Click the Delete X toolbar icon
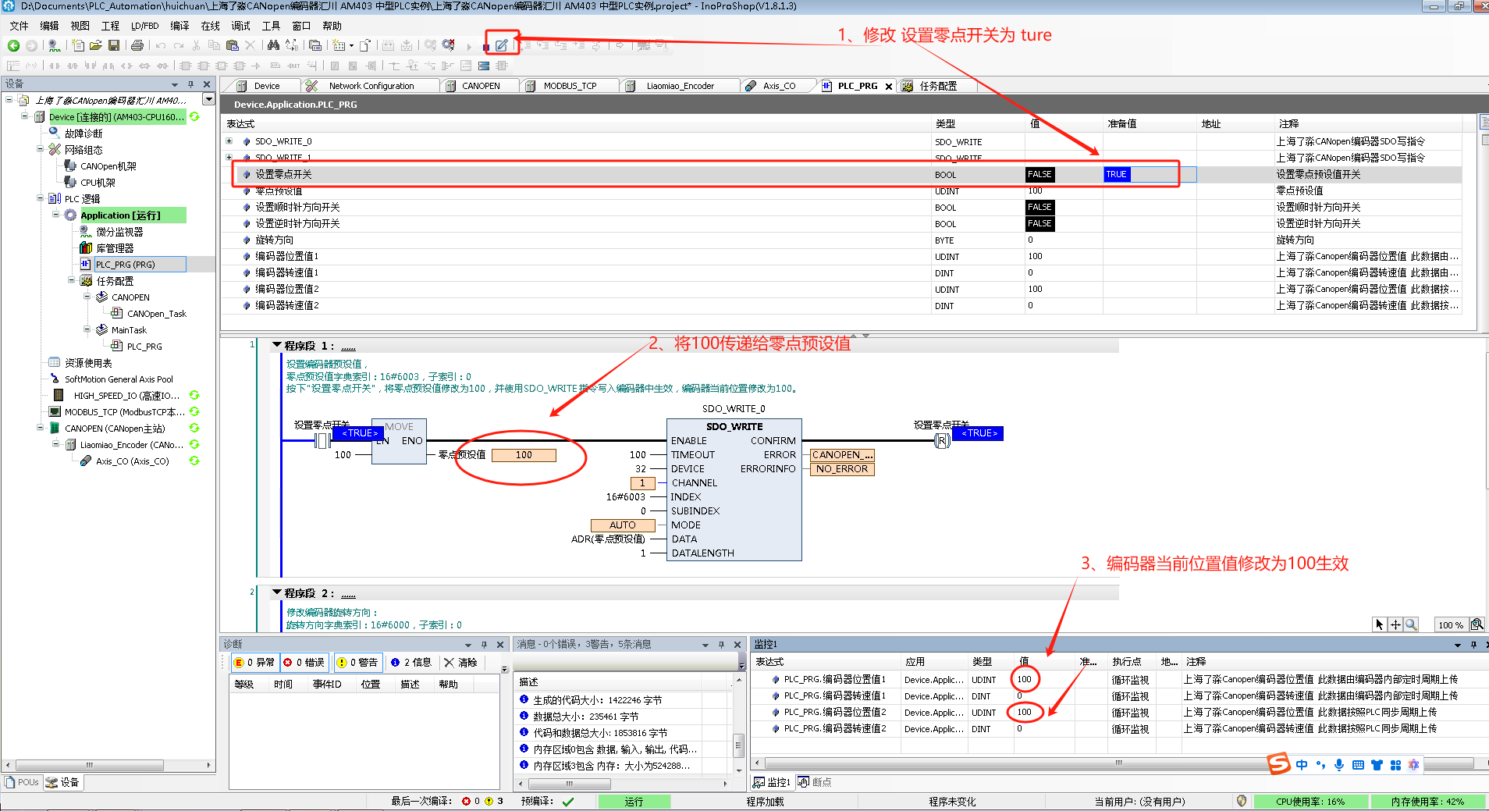1489x811 pixels. click(250, 45)
